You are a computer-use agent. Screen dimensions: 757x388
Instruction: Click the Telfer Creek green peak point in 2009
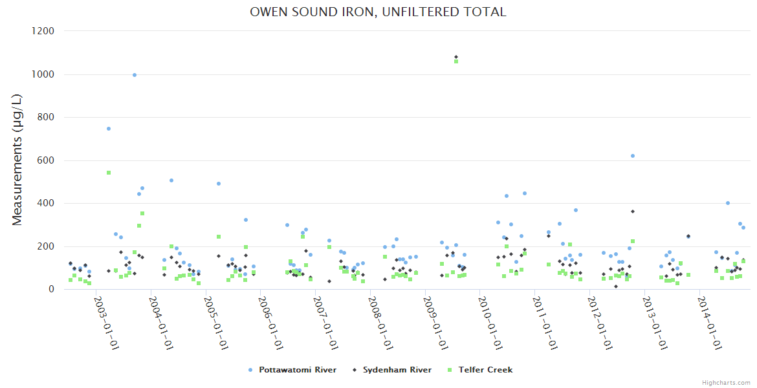tap(456, 62)
